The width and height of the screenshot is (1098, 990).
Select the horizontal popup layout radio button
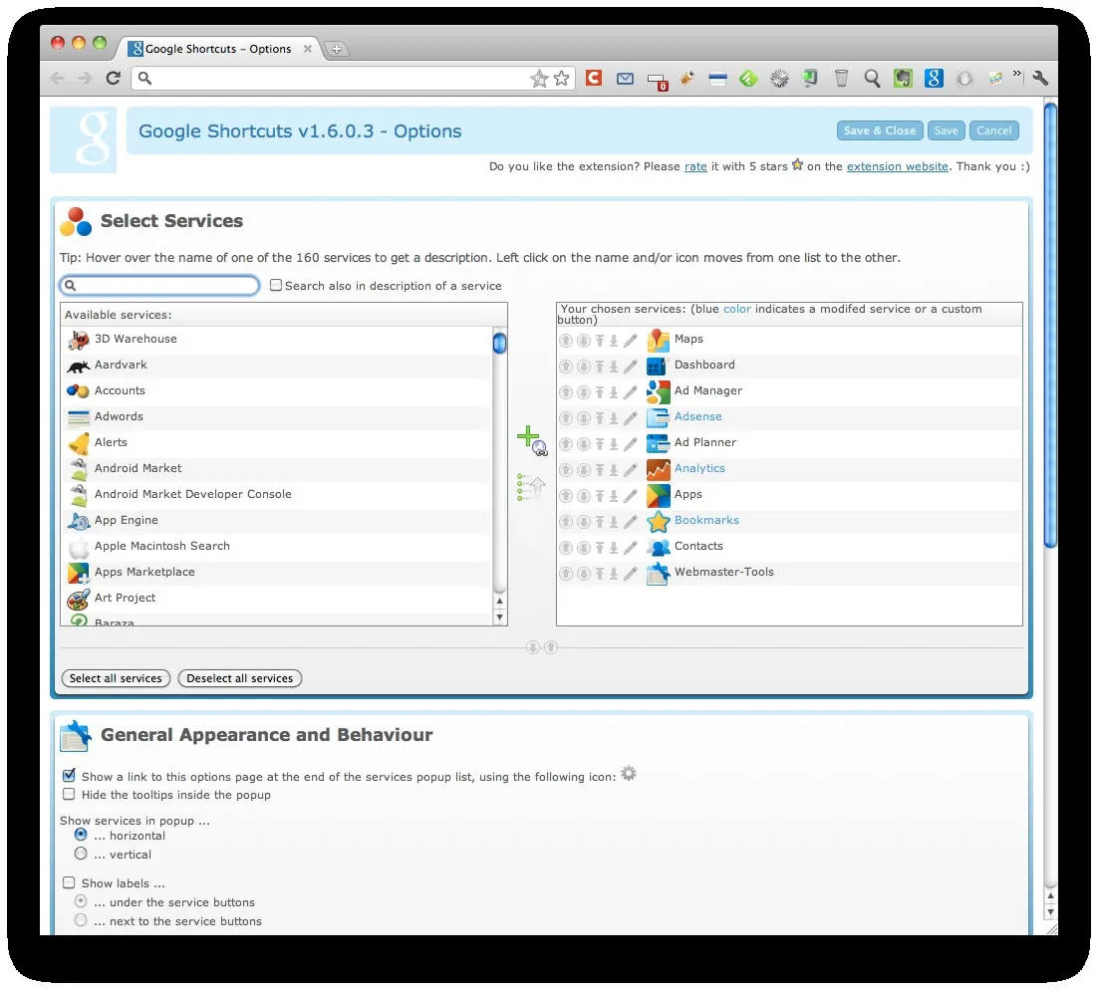point(81,835)
